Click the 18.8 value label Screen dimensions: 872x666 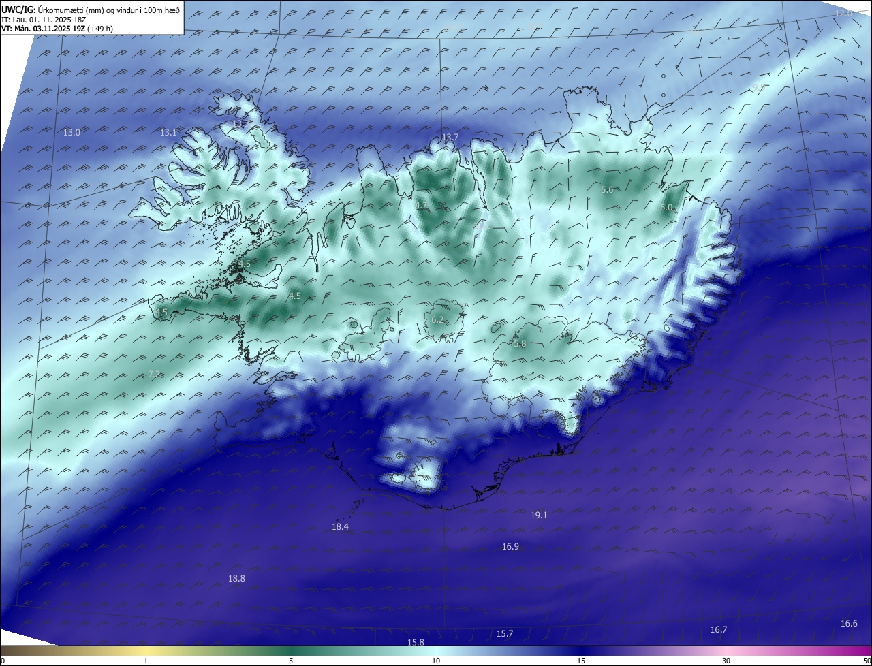point(236,578)
